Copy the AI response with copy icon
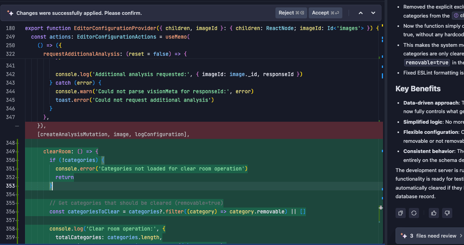464x245 pixels. coord(400,213)
